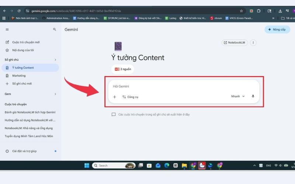
Task: Open Task View on taskbar
Action: [140, 165]
